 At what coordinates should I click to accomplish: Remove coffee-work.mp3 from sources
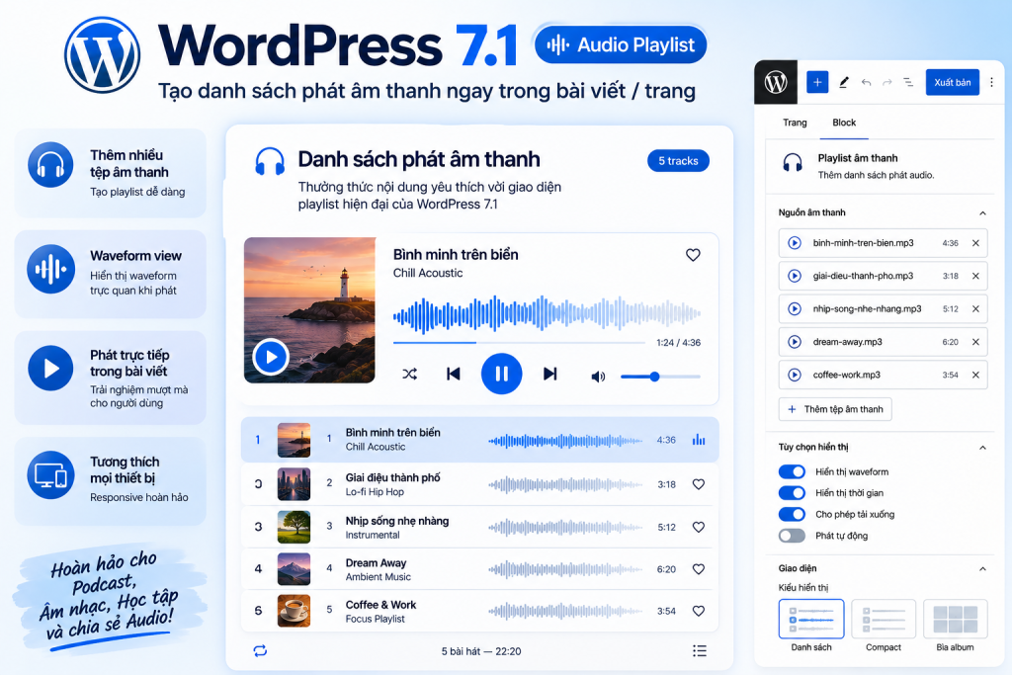point(975,375)
